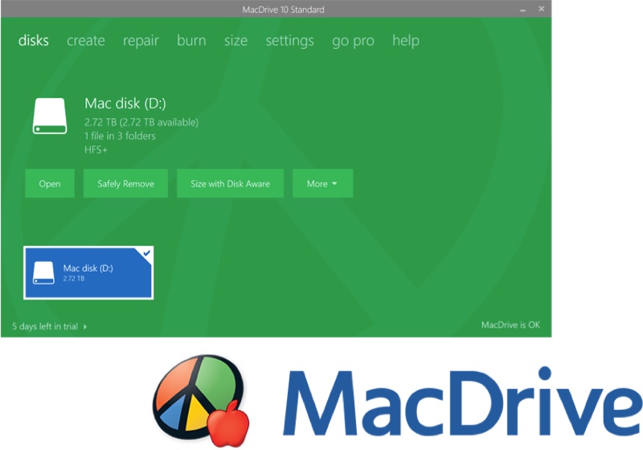Select the burn tab
Screen dimensions: 643x450
[x=191, y=40]
